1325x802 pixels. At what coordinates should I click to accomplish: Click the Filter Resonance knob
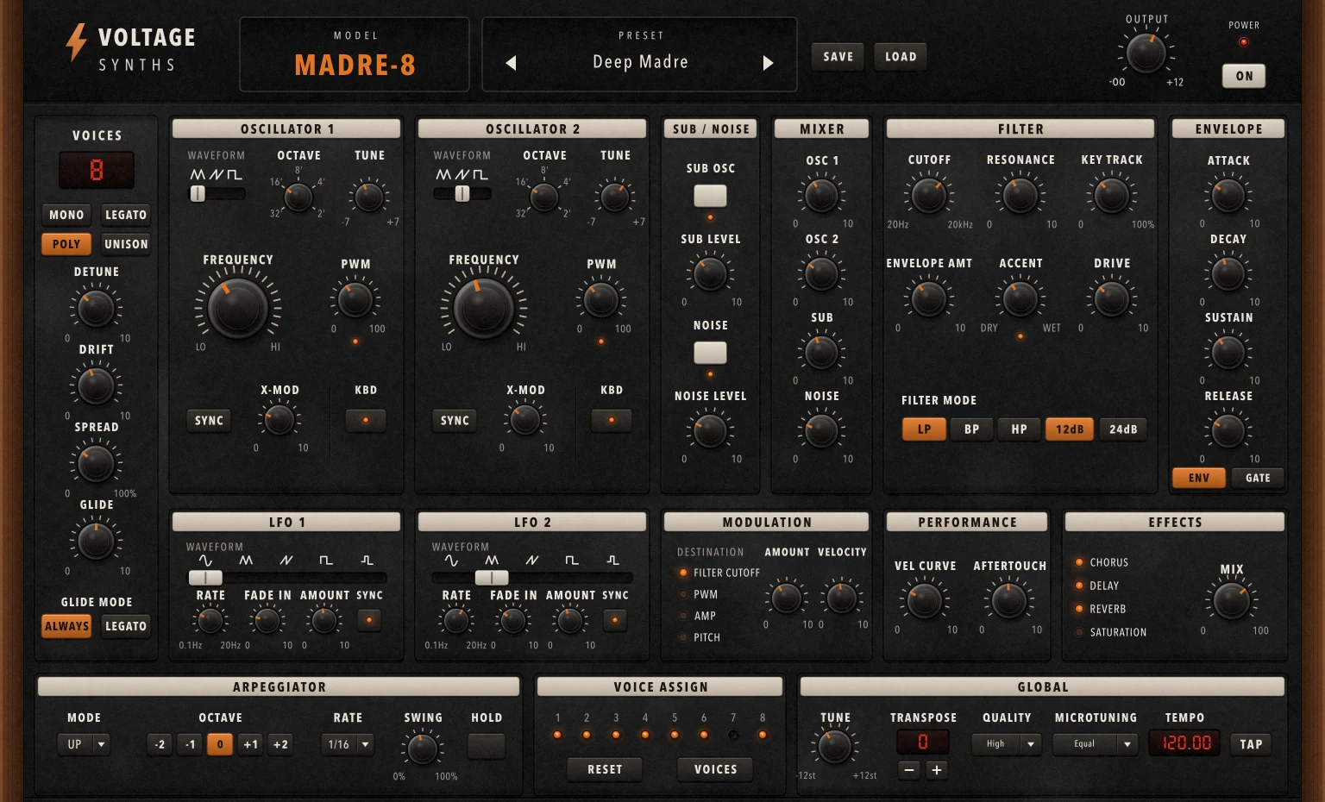[1020, 196]
